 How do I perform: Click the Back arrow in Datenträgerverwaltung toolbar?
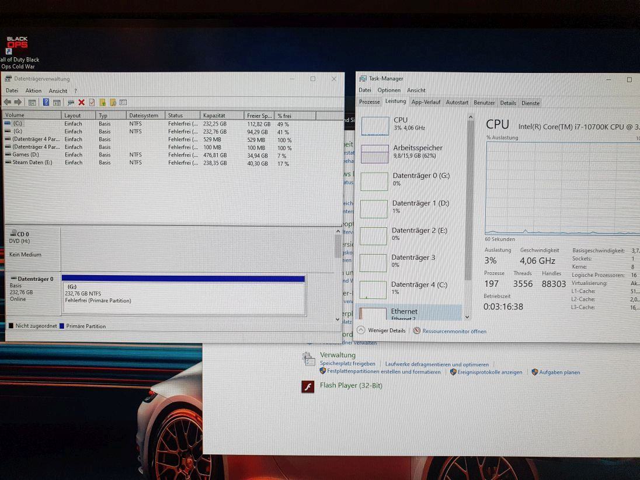tap(8, 102)
